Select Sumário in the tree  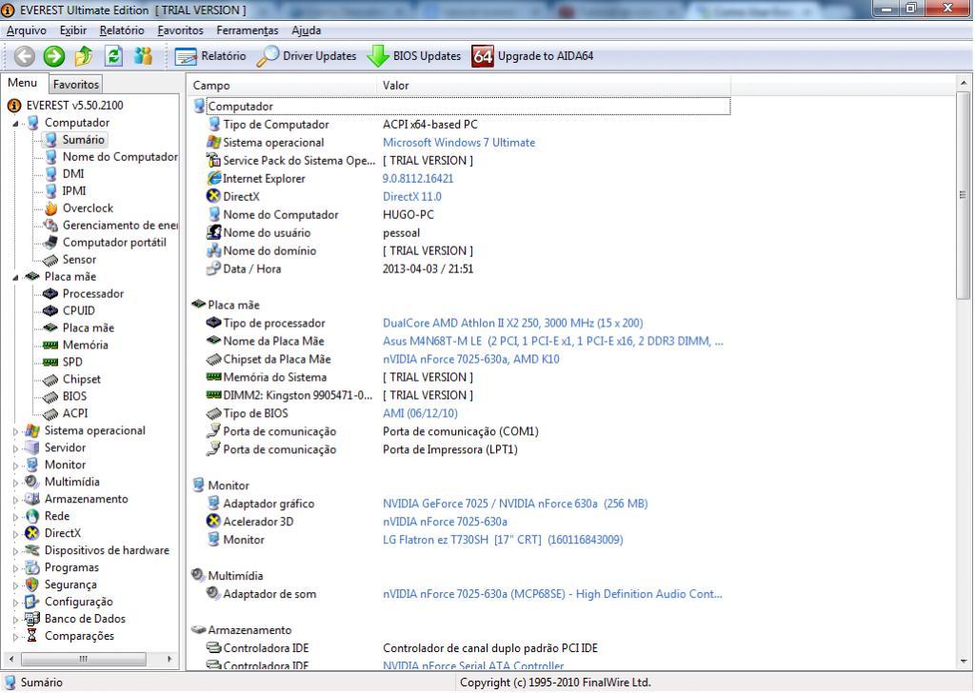(x=83, y=140)
